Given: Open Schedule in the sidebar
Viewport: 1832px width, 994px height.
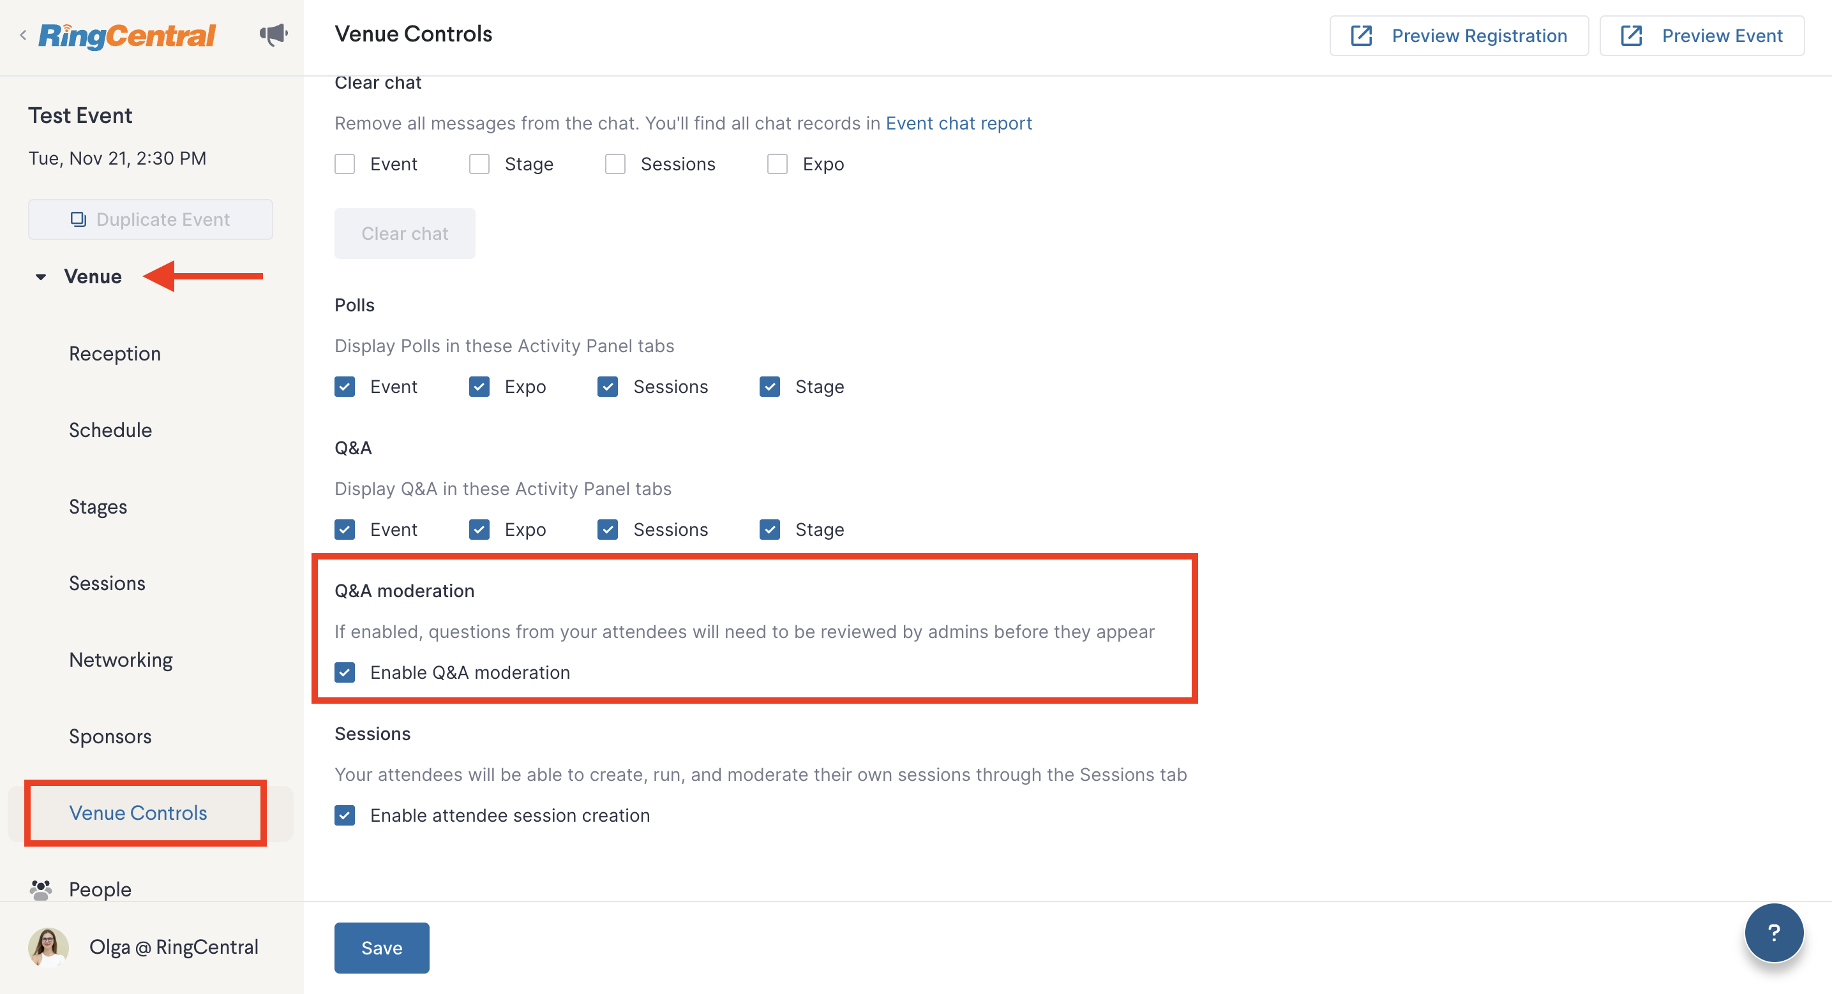Looking at the screenshot, I should pos(110,430).
